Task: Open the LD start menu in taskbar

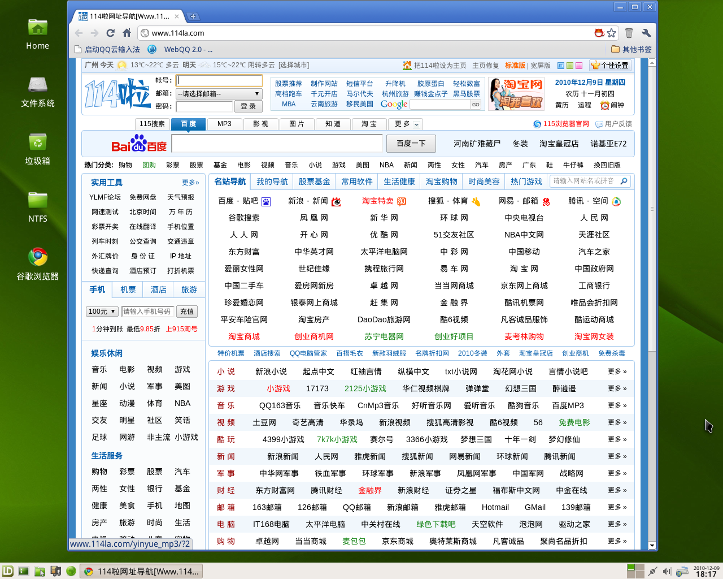Action: [x=8, y=571]
